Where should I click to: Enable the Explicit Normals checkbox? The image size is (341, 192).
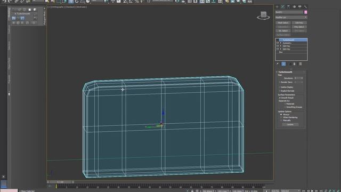[x=280, y=91]
